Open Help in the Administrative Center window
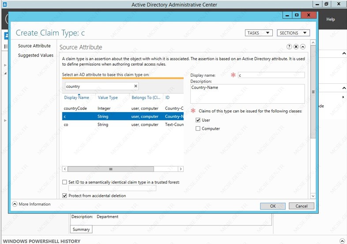 (330, 19)
